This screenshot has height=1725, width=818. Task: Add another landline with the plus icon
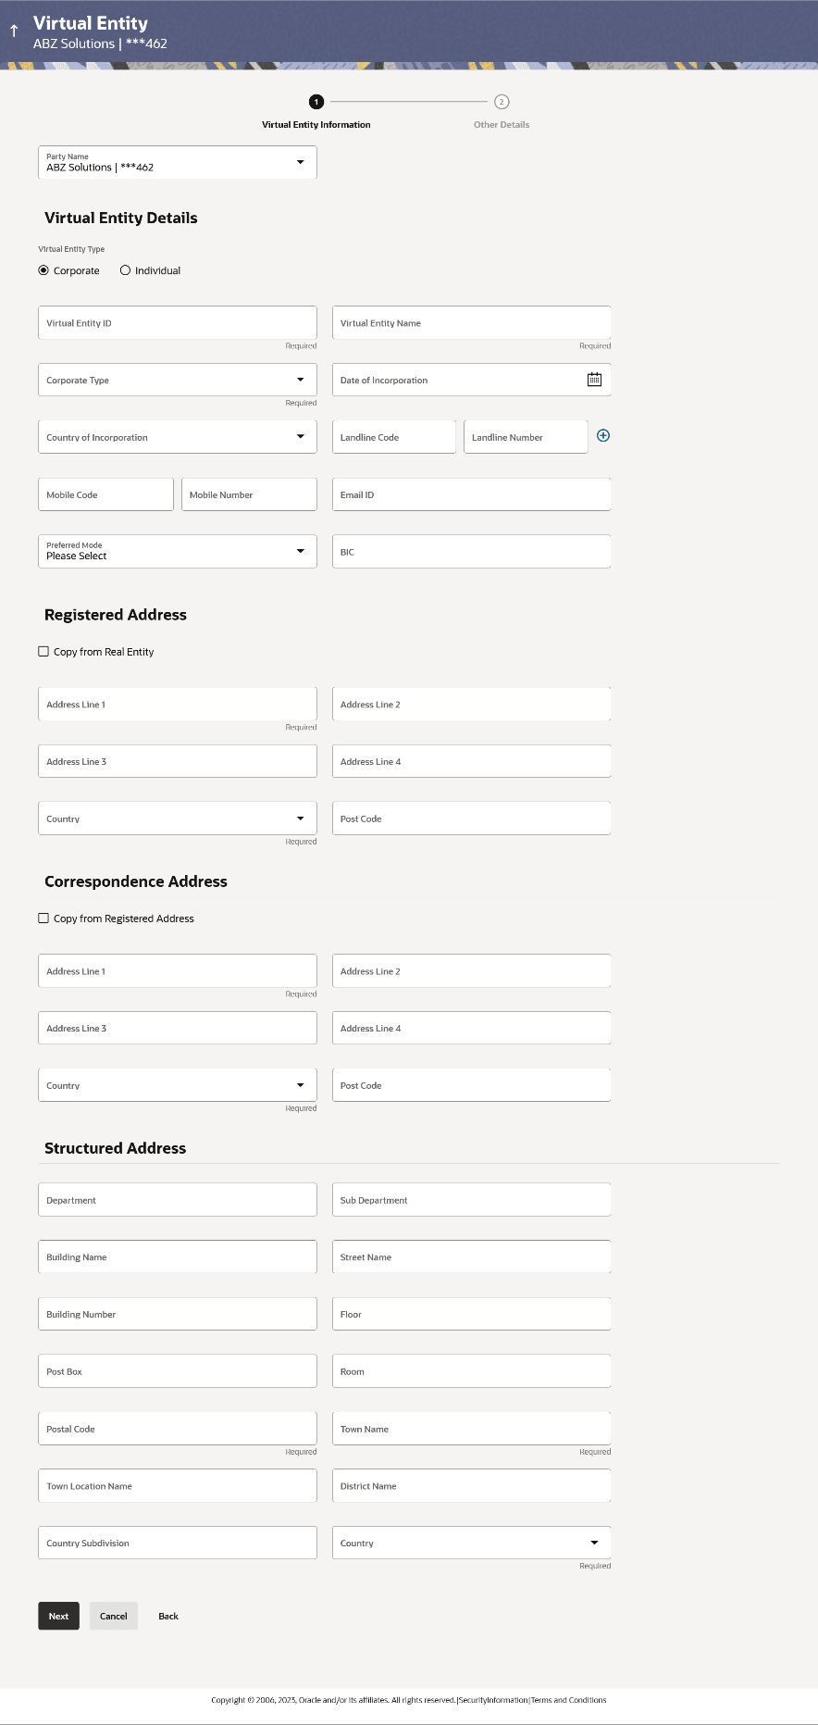[603, 436]
